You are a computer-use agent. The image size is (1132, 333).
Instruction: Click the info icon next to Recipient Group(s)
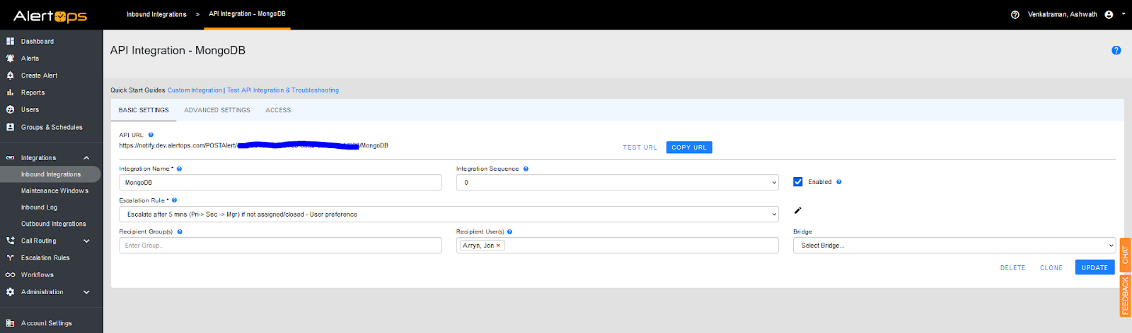tap(180, 231)
